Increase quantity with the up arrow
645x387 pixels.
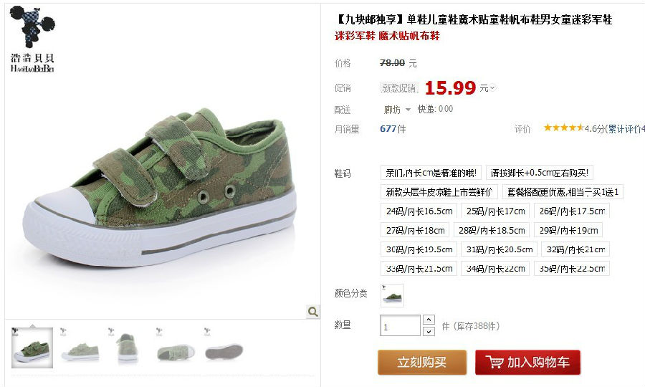coord(429,320)
